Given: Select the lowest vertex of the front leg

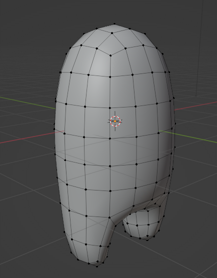Looking at the screenshot, I should point(97,266).
